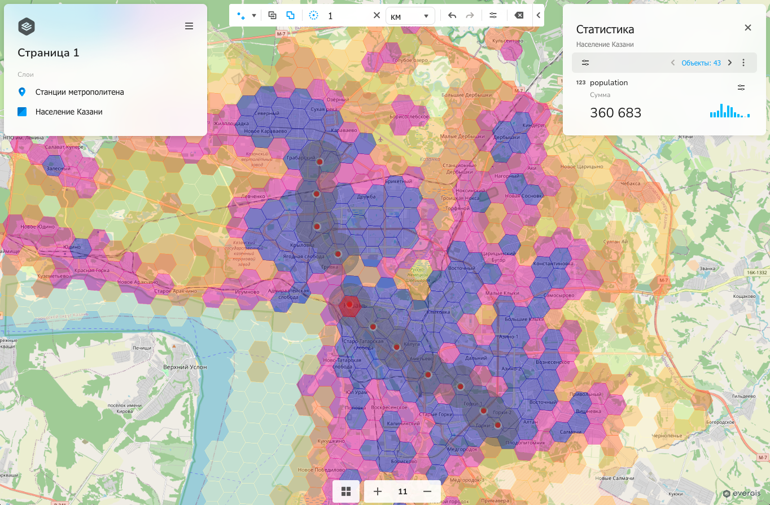Go to next objects set in statistics
This screenshot has height=505, width=770.
tap(730, 63)
